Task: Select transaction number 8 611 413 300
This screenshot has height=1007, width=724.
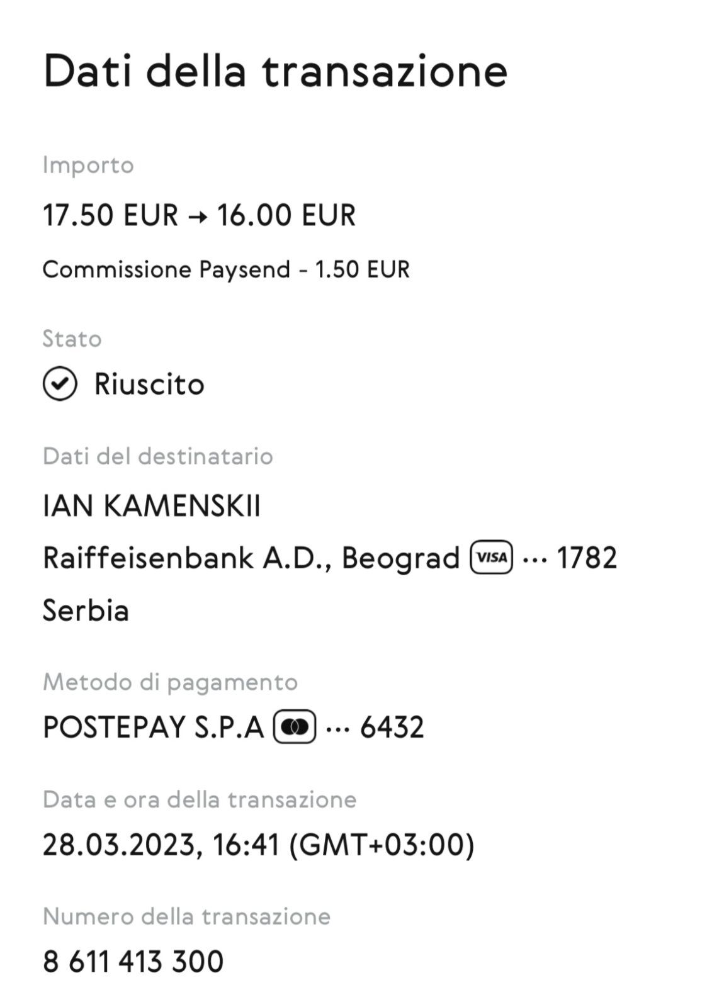Action: (133, 962)
